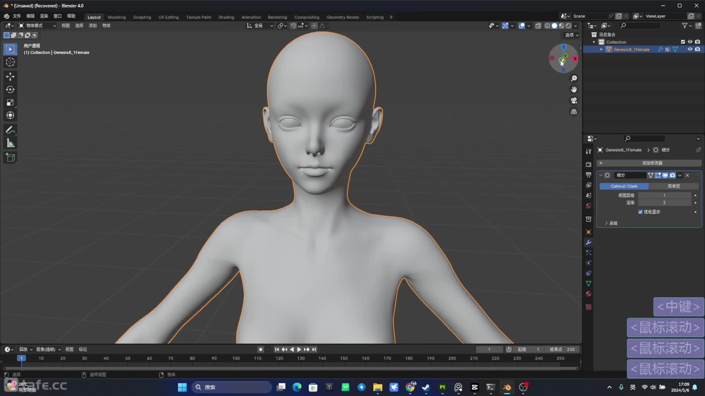
Task: Select the Move tool in toolbar
Action: click(11, 76)
